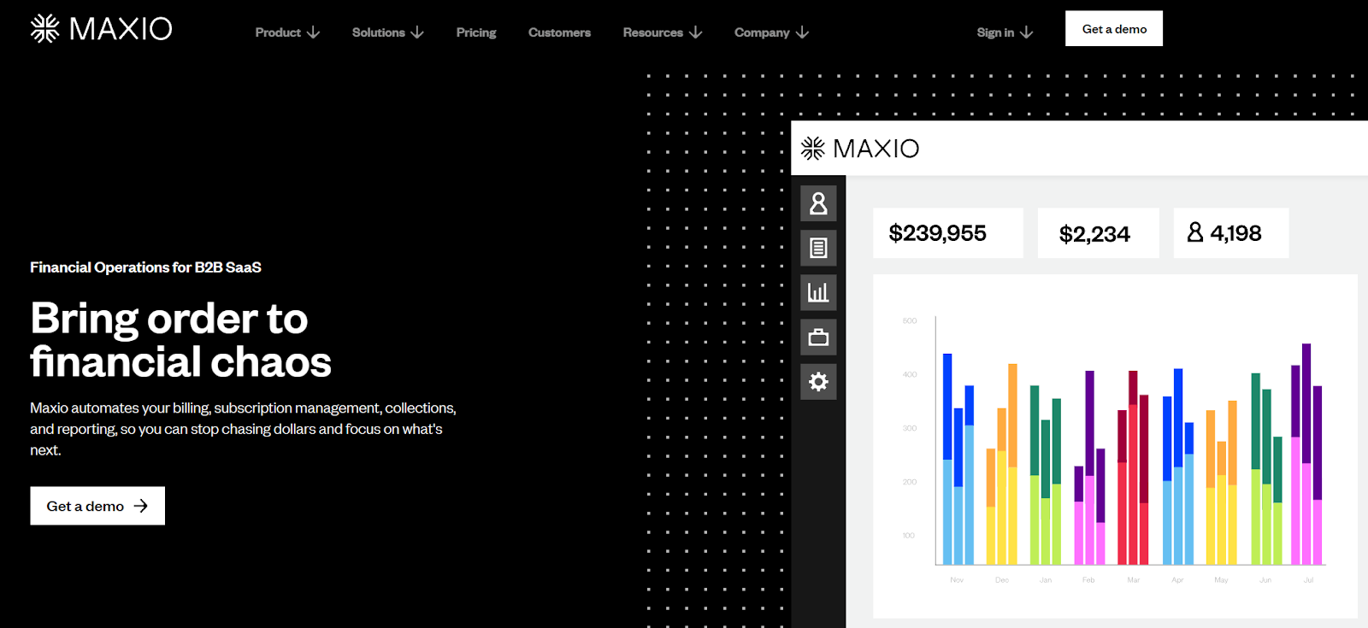Open the Customers page
1368x628 pixels.
pyautogui.click(x=559, y=32)
